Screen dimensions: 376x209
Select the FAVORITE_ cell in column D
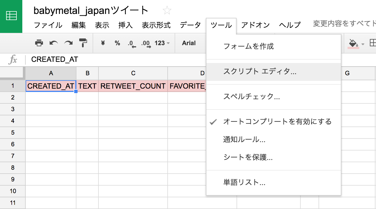tap(187, 86)
